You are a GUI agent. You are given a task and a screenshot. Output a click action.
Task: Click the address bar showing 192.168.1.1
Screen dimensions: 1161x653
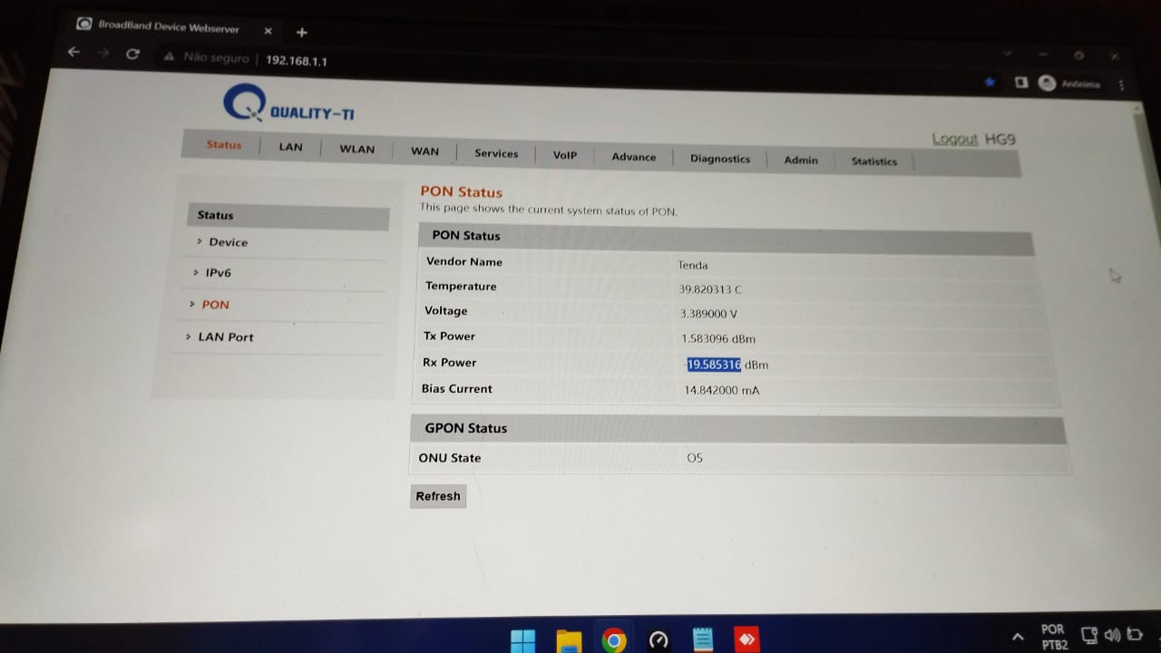(x=297, y=61)
